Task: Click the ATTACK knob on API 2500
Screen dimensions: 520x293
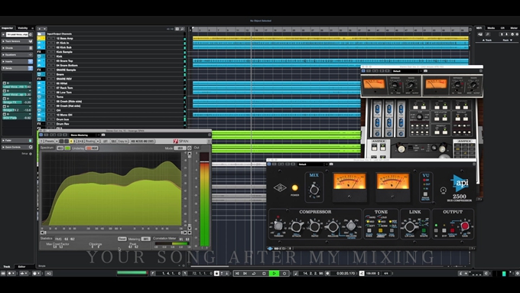Action: [x=296, y=226]
